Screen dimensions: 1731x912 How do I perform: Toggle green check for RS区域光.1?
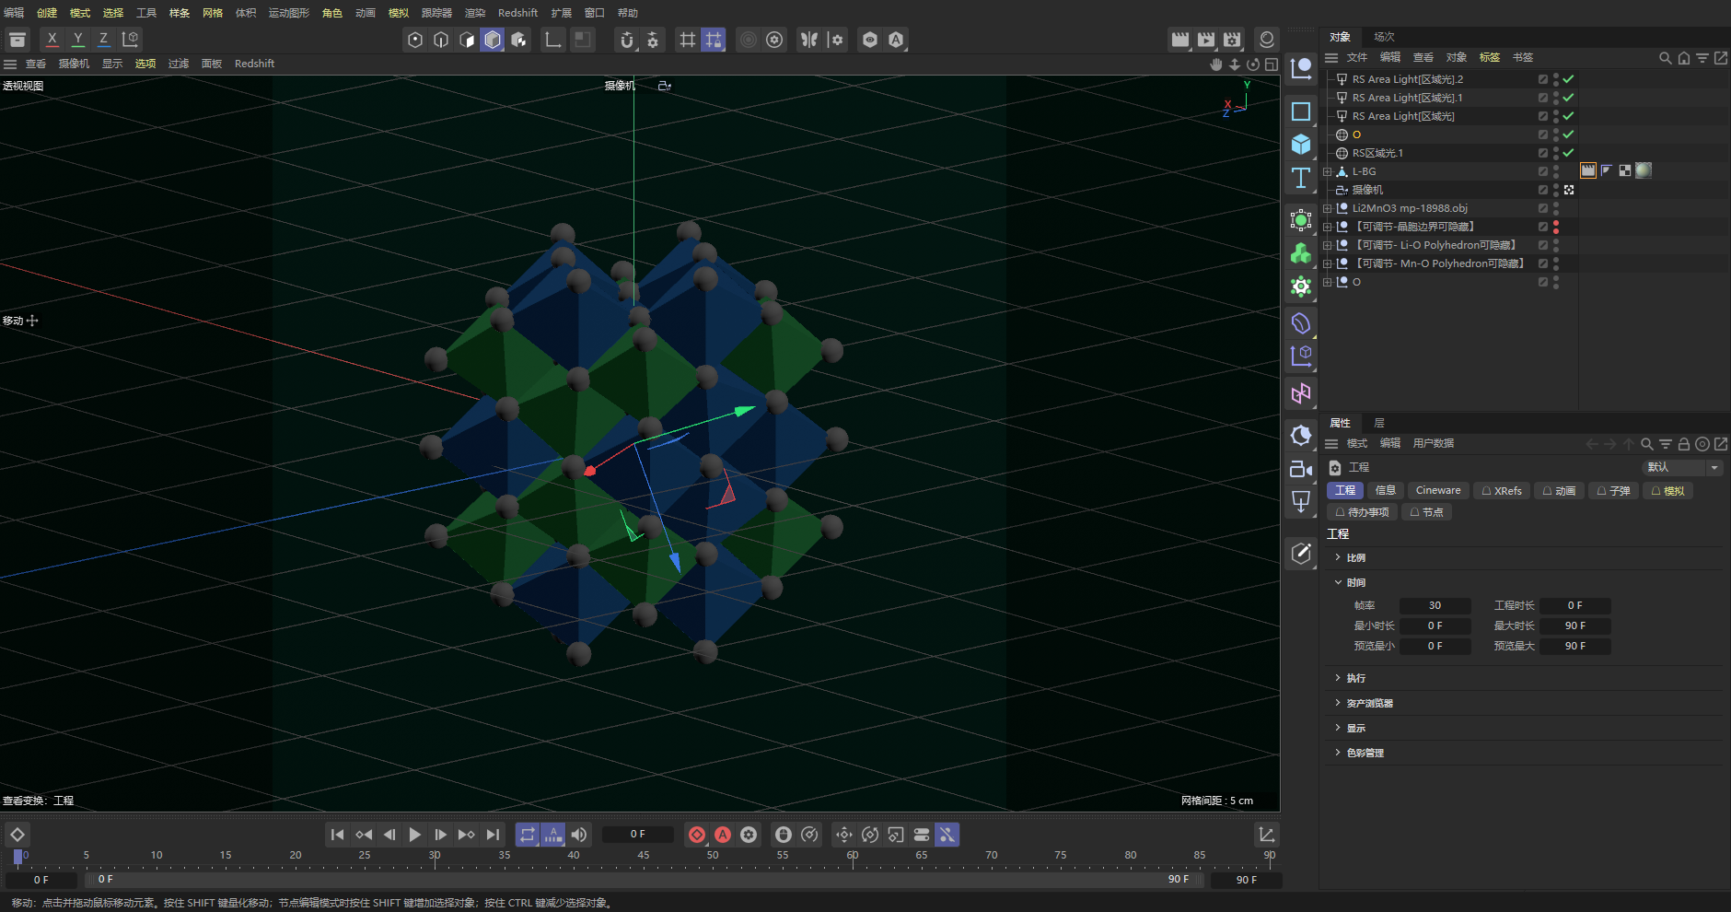tap(1568, 153)
